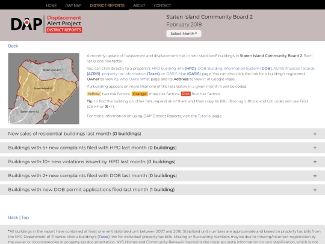Expand 10+ new HPD violations section

(x=162, y=161)
